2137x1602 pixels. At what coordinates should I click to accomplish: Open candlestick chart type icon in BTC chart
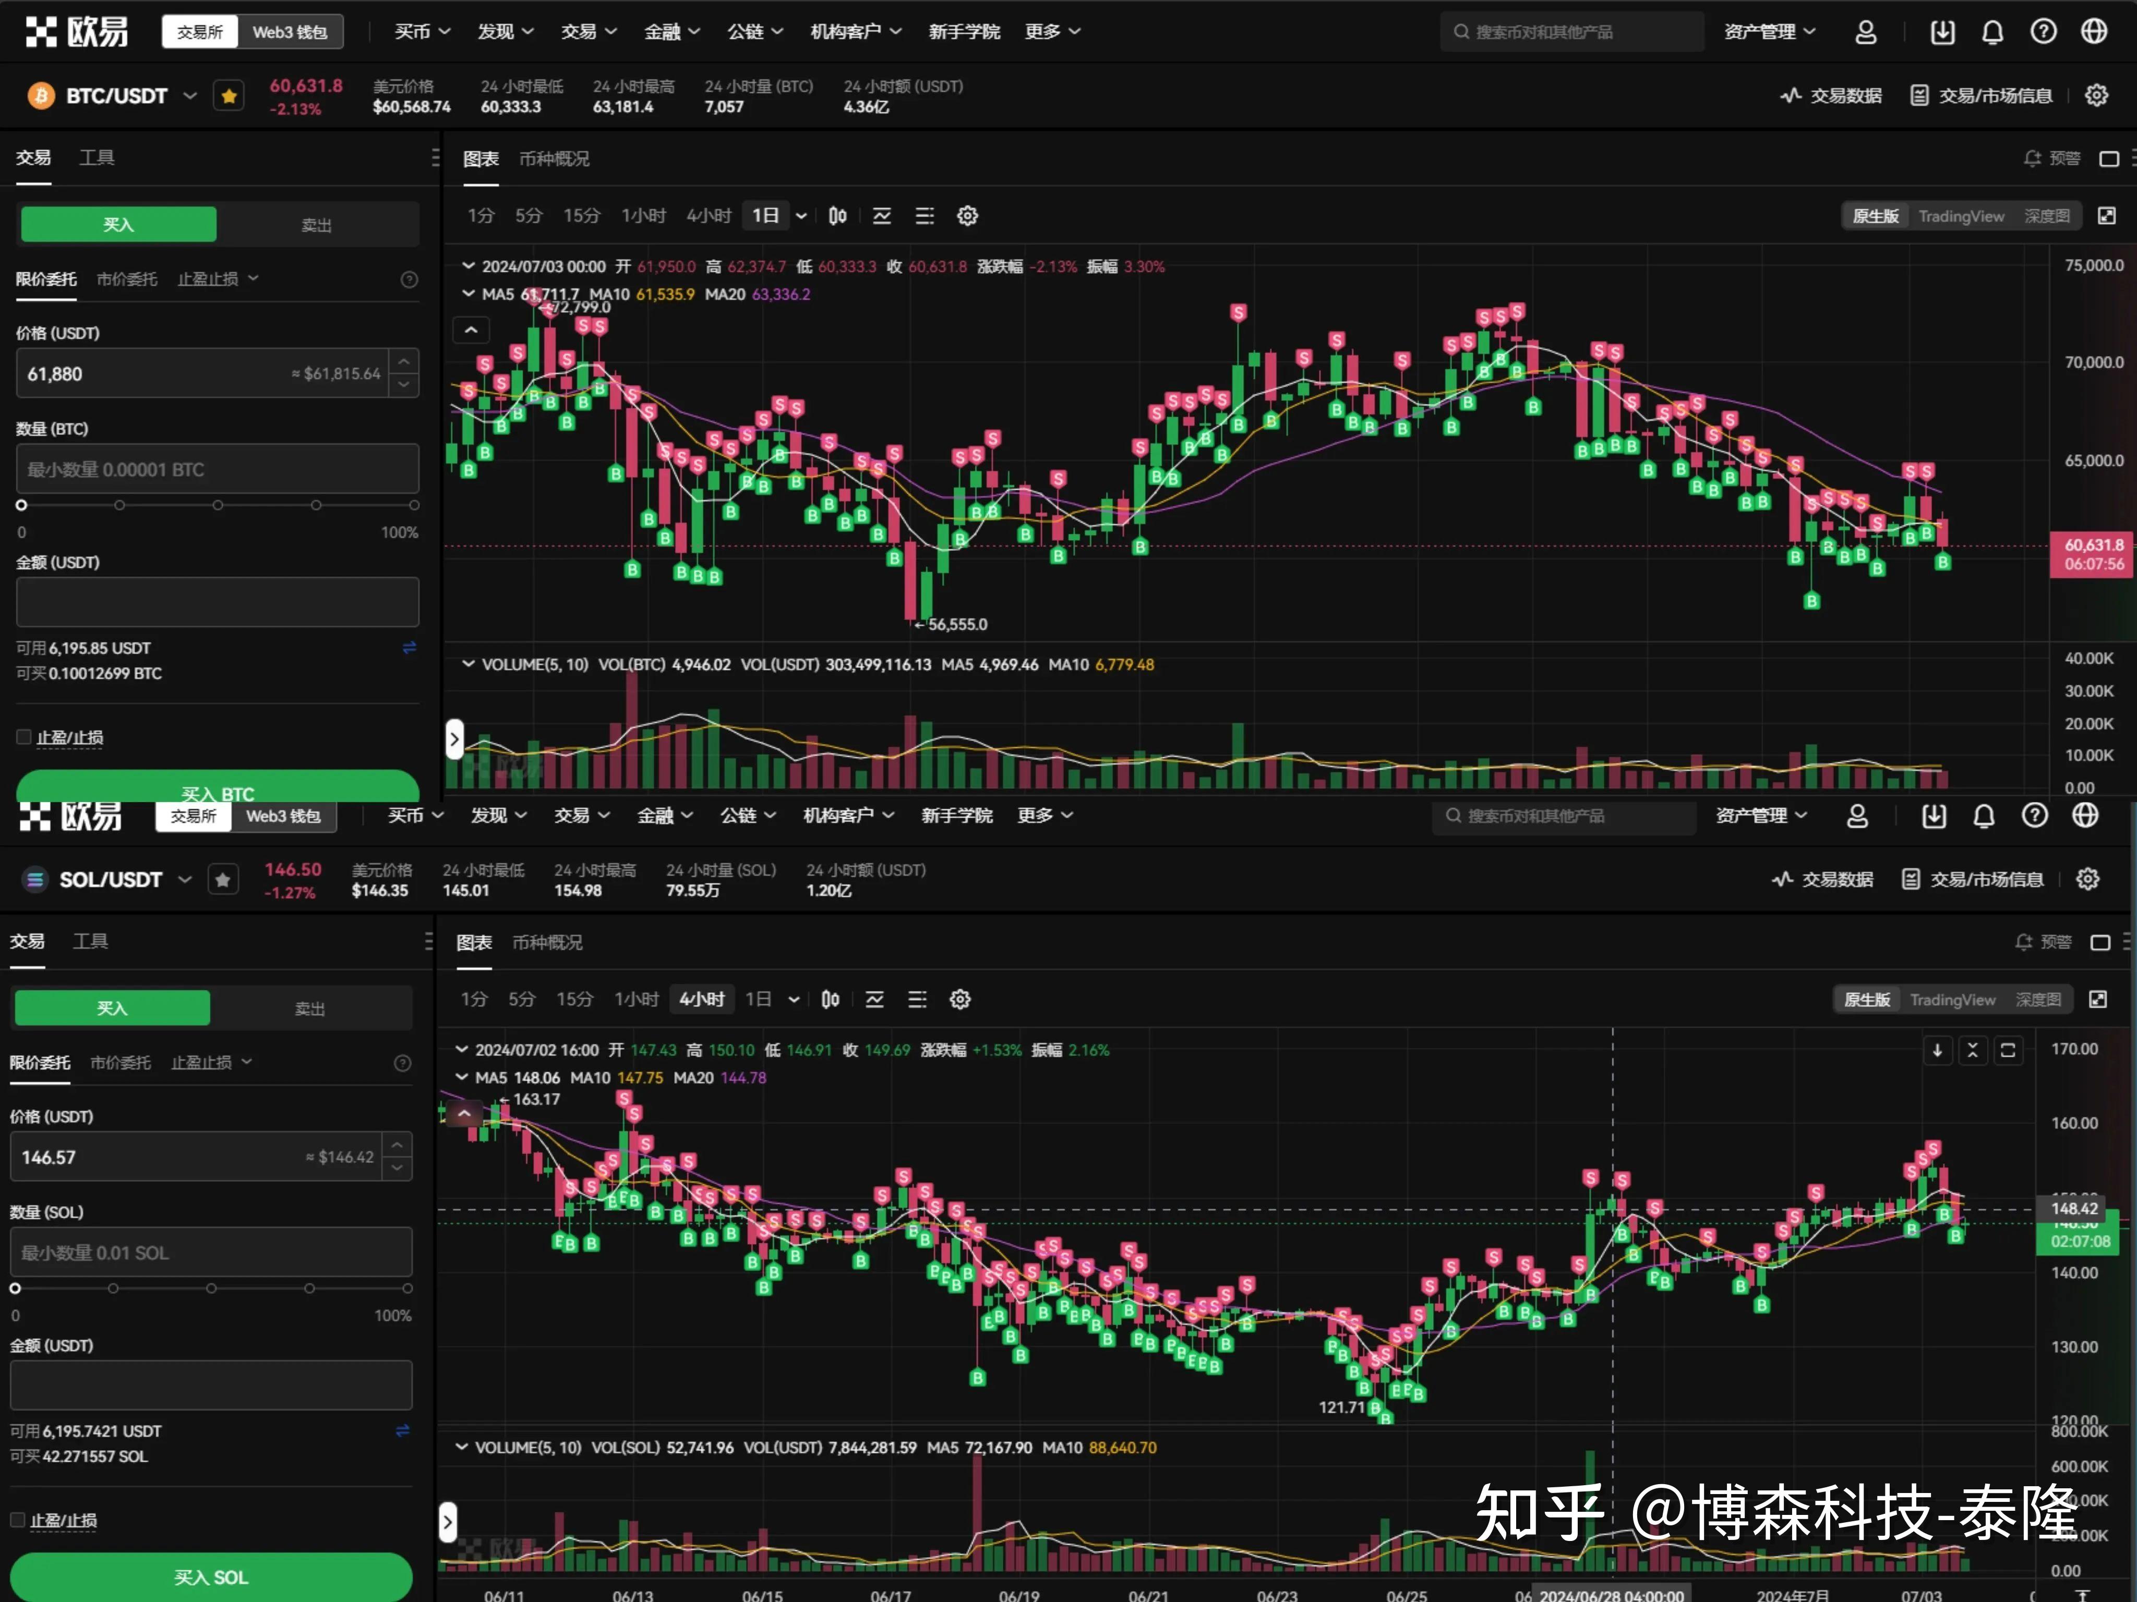[837, 215]
